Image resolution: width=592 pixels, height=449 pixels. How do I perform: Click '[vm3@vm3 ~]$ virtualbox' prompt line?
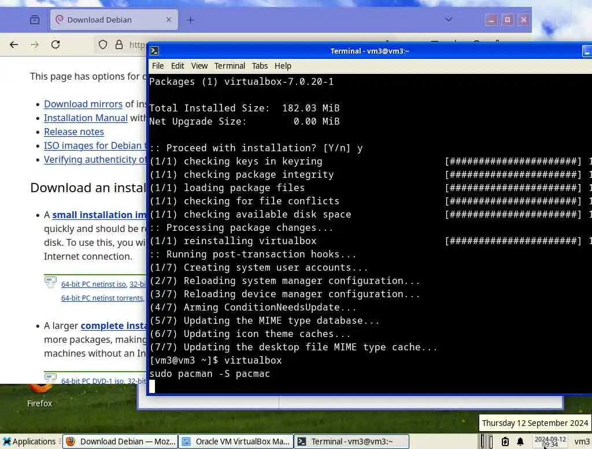tap(216, 360)
